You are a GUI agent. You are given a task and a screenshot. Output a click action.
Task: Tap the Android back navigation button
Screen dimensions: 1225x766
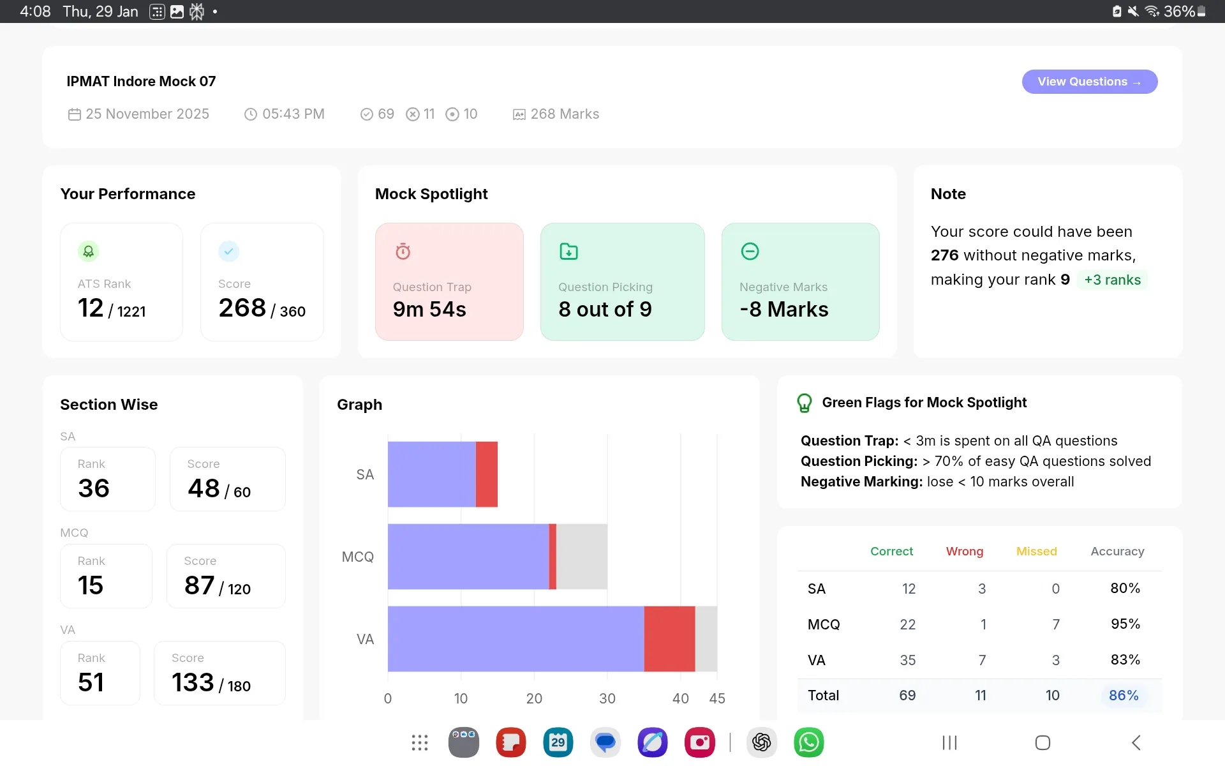(x=1136, y=742)
